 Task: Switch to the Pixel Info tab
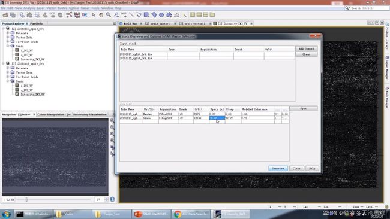[x=37, y=23]
